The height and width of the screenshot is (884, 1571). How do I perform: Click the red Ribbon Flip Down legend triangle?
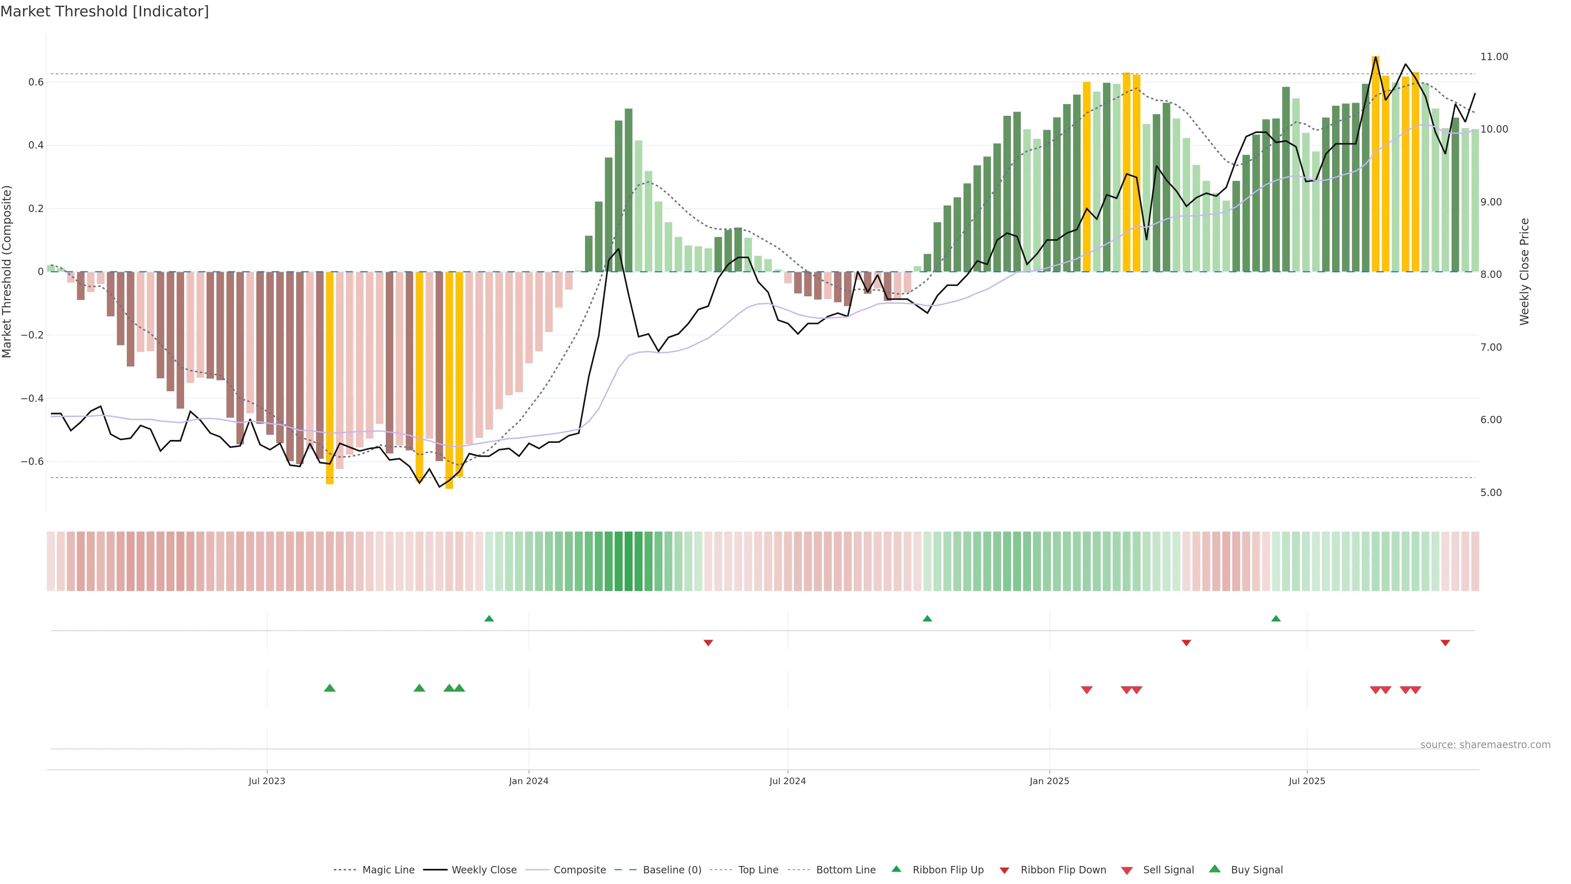pyautogui.click(x=1004, y=870)
